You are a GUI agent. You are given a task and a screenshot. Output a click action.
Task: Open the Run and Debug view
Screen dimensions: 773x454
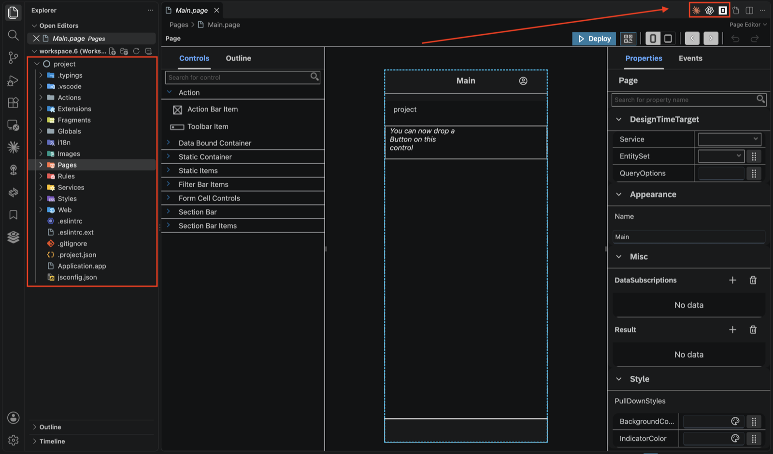pos(13,80)
